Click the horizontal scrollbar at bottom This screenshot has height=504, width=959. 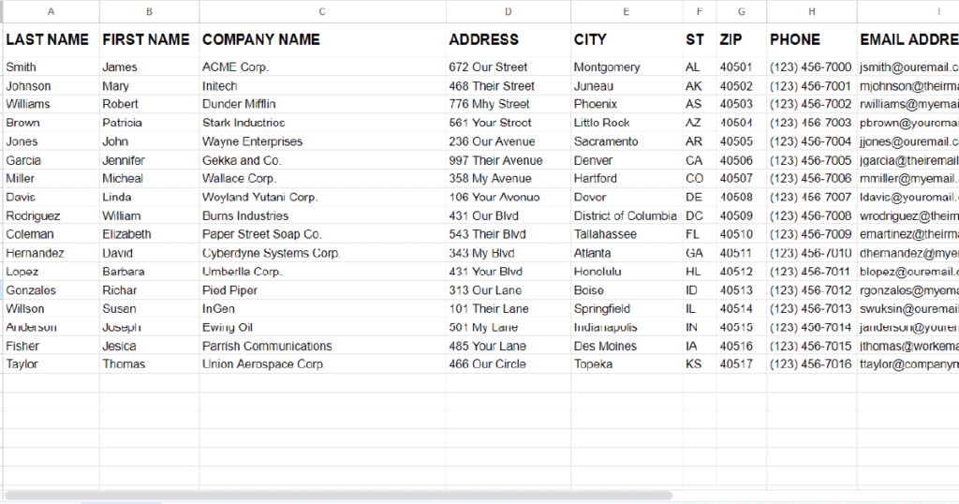click(338, 496)
